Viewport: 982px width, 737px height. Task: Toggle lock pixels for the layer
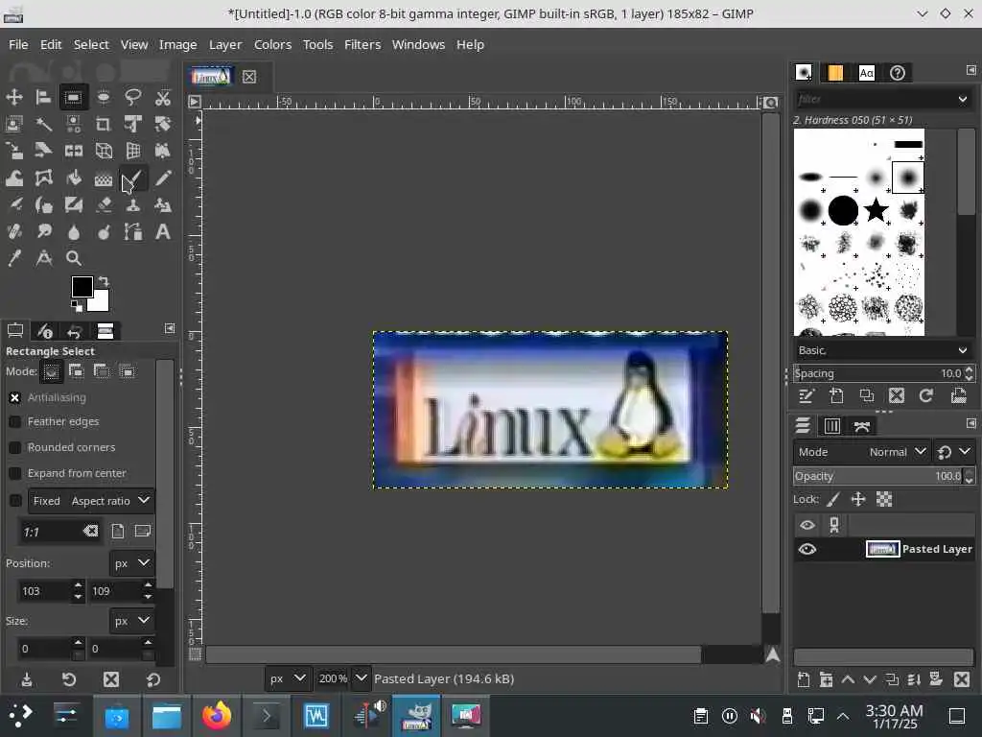click(x=833, y=499)
